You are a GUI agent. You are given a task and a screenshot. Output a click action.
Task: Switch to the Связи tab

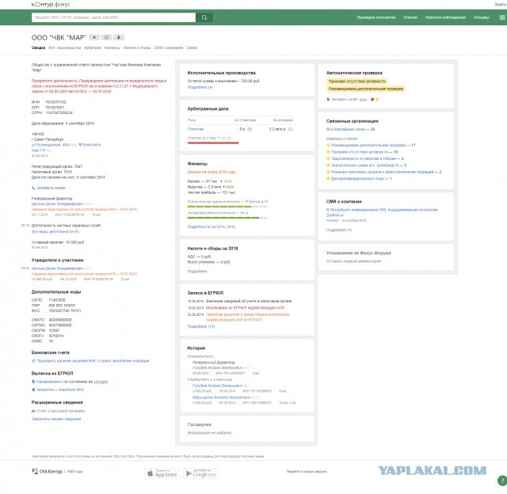click(x=192, y=47)
